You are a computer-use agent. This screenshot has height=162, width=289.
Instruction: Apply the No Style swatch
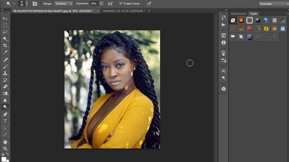point(233,20)
